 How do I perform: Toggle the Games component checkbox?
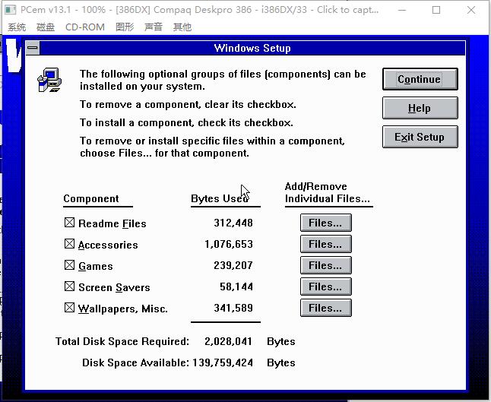(x=69, y=265)
